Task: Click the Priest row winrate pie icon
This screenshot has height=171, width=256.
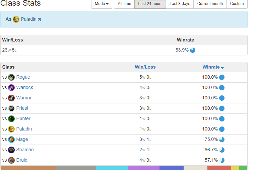Action: (222, 108)
